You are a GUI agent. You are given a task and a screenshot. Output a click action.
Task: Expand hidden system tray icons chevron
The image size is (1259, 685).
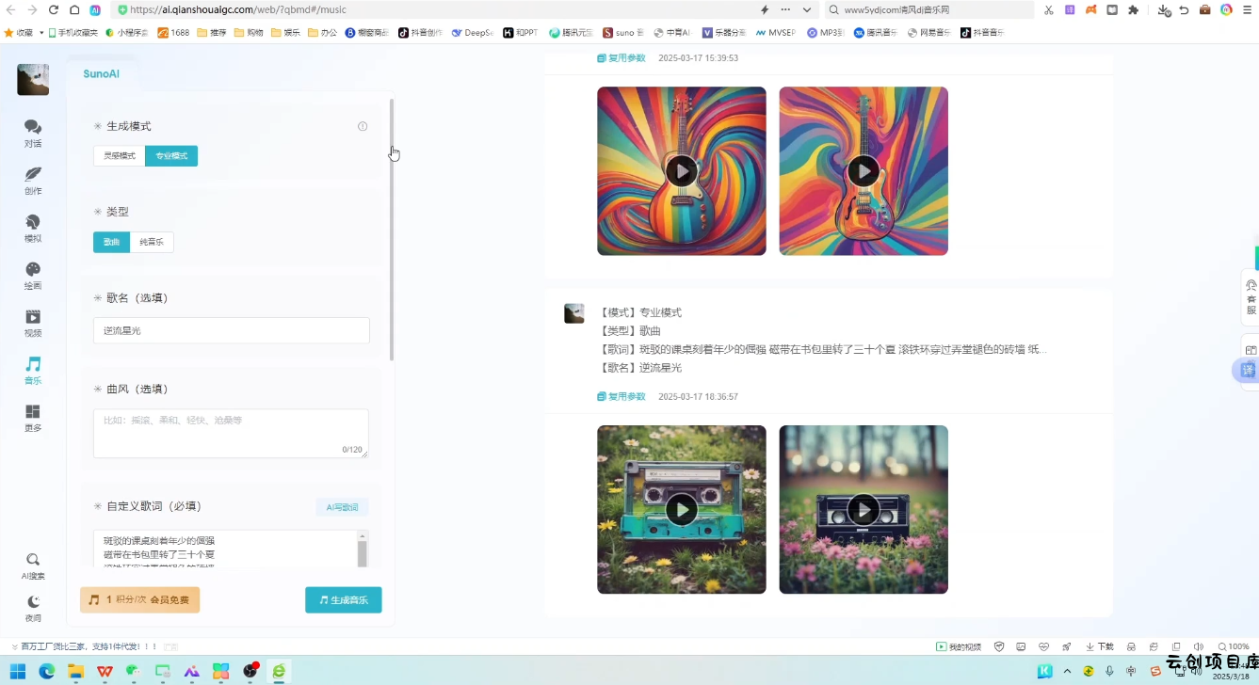point(1067,671)
